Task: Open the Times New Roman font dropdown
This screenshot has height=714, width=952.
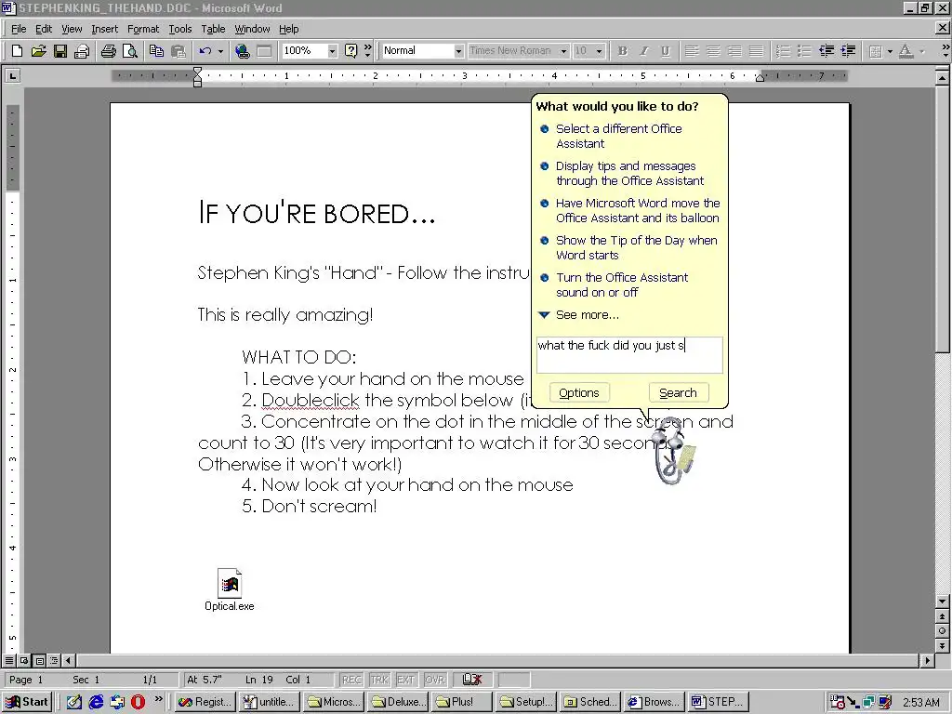Action: [x=563, y=51]
